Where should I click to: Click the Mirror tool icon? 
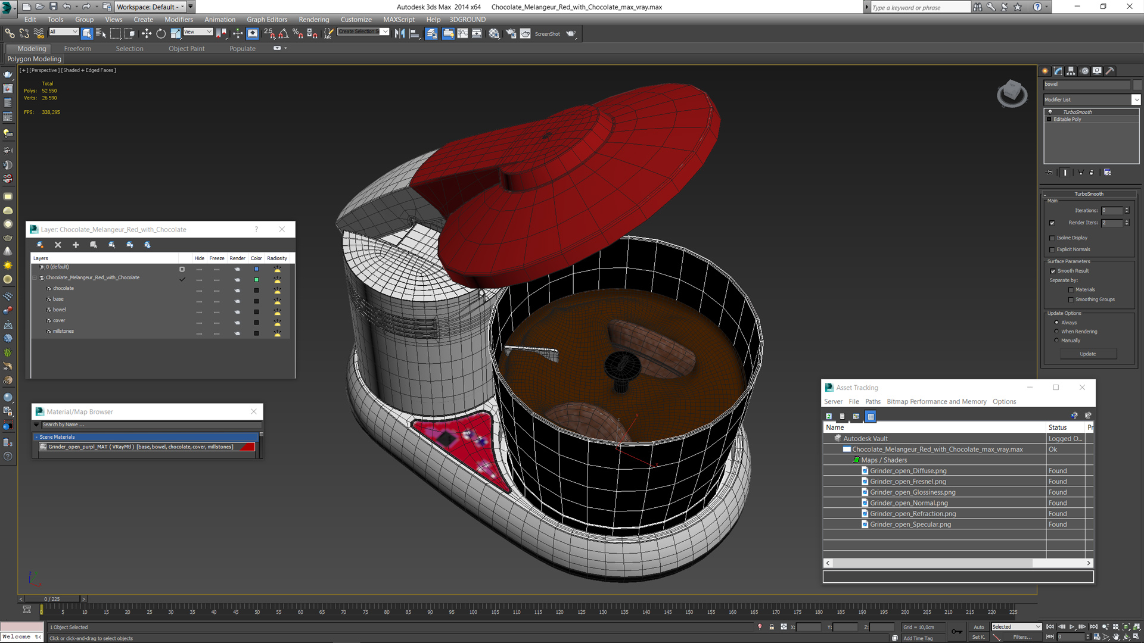coord(400,34)
